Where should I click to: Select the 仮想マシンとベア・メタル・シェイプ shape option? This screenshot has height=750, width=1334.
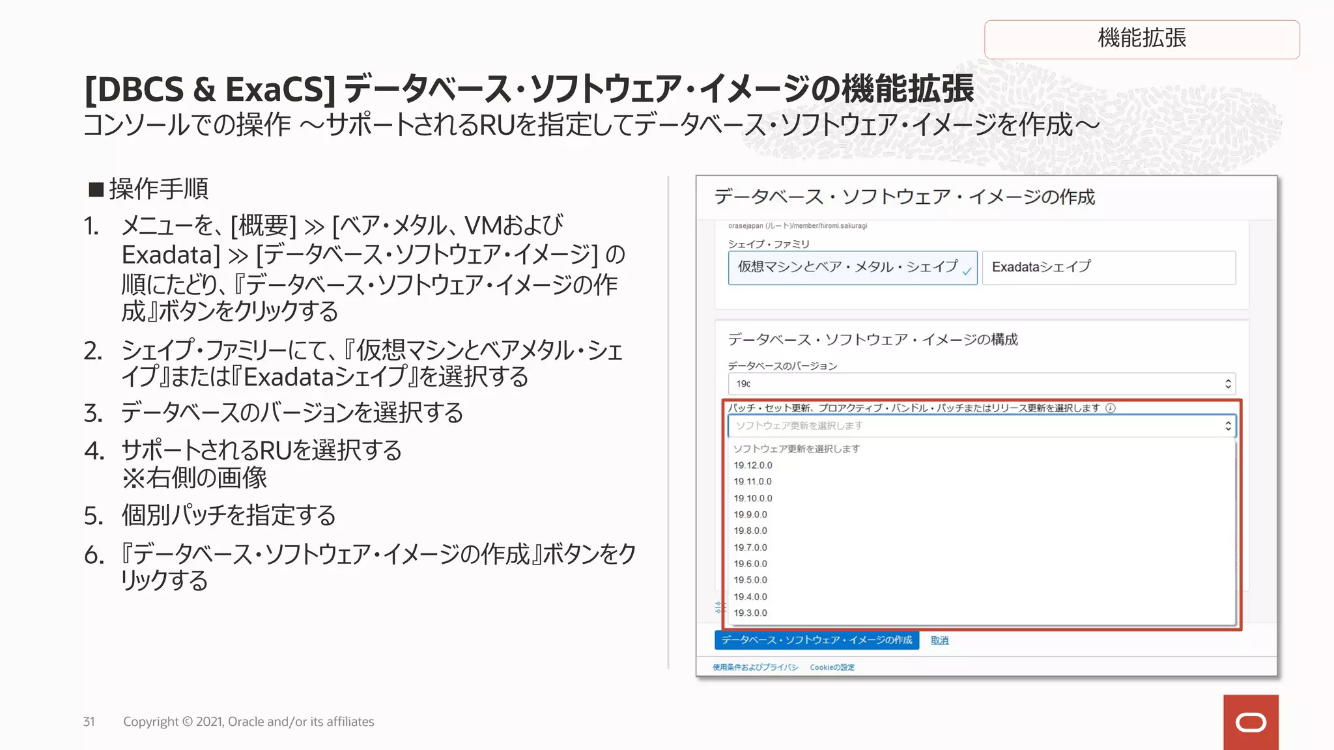pyautogui.click(x=852, y=268)
